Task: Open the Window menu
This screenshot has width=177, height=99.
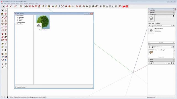Action: 26,4
